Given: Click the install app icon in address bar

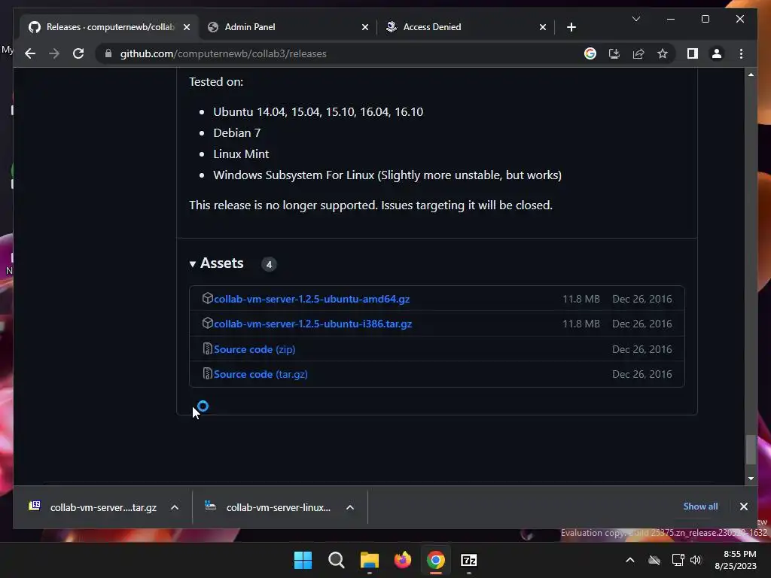Looking at the screenshot, I should coord(614,53).
